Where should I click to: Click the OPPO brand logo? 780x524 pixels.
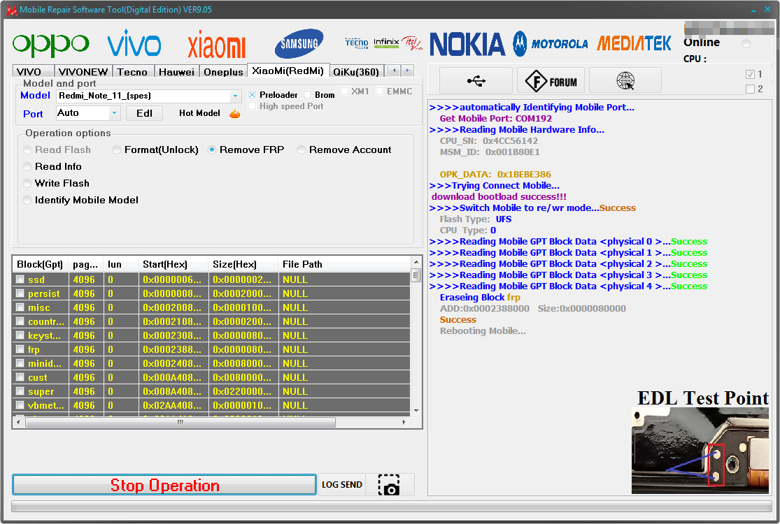pyautogui.click(x=51, y=45)
